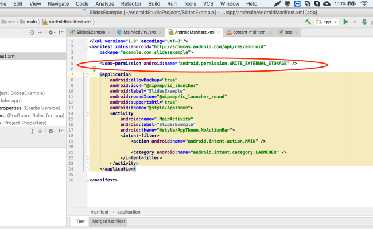Image resolution: width=373 pixels, height=229 pixels.
Task: Collapse the activity tag fold on line 14
Action: [87, 113]
